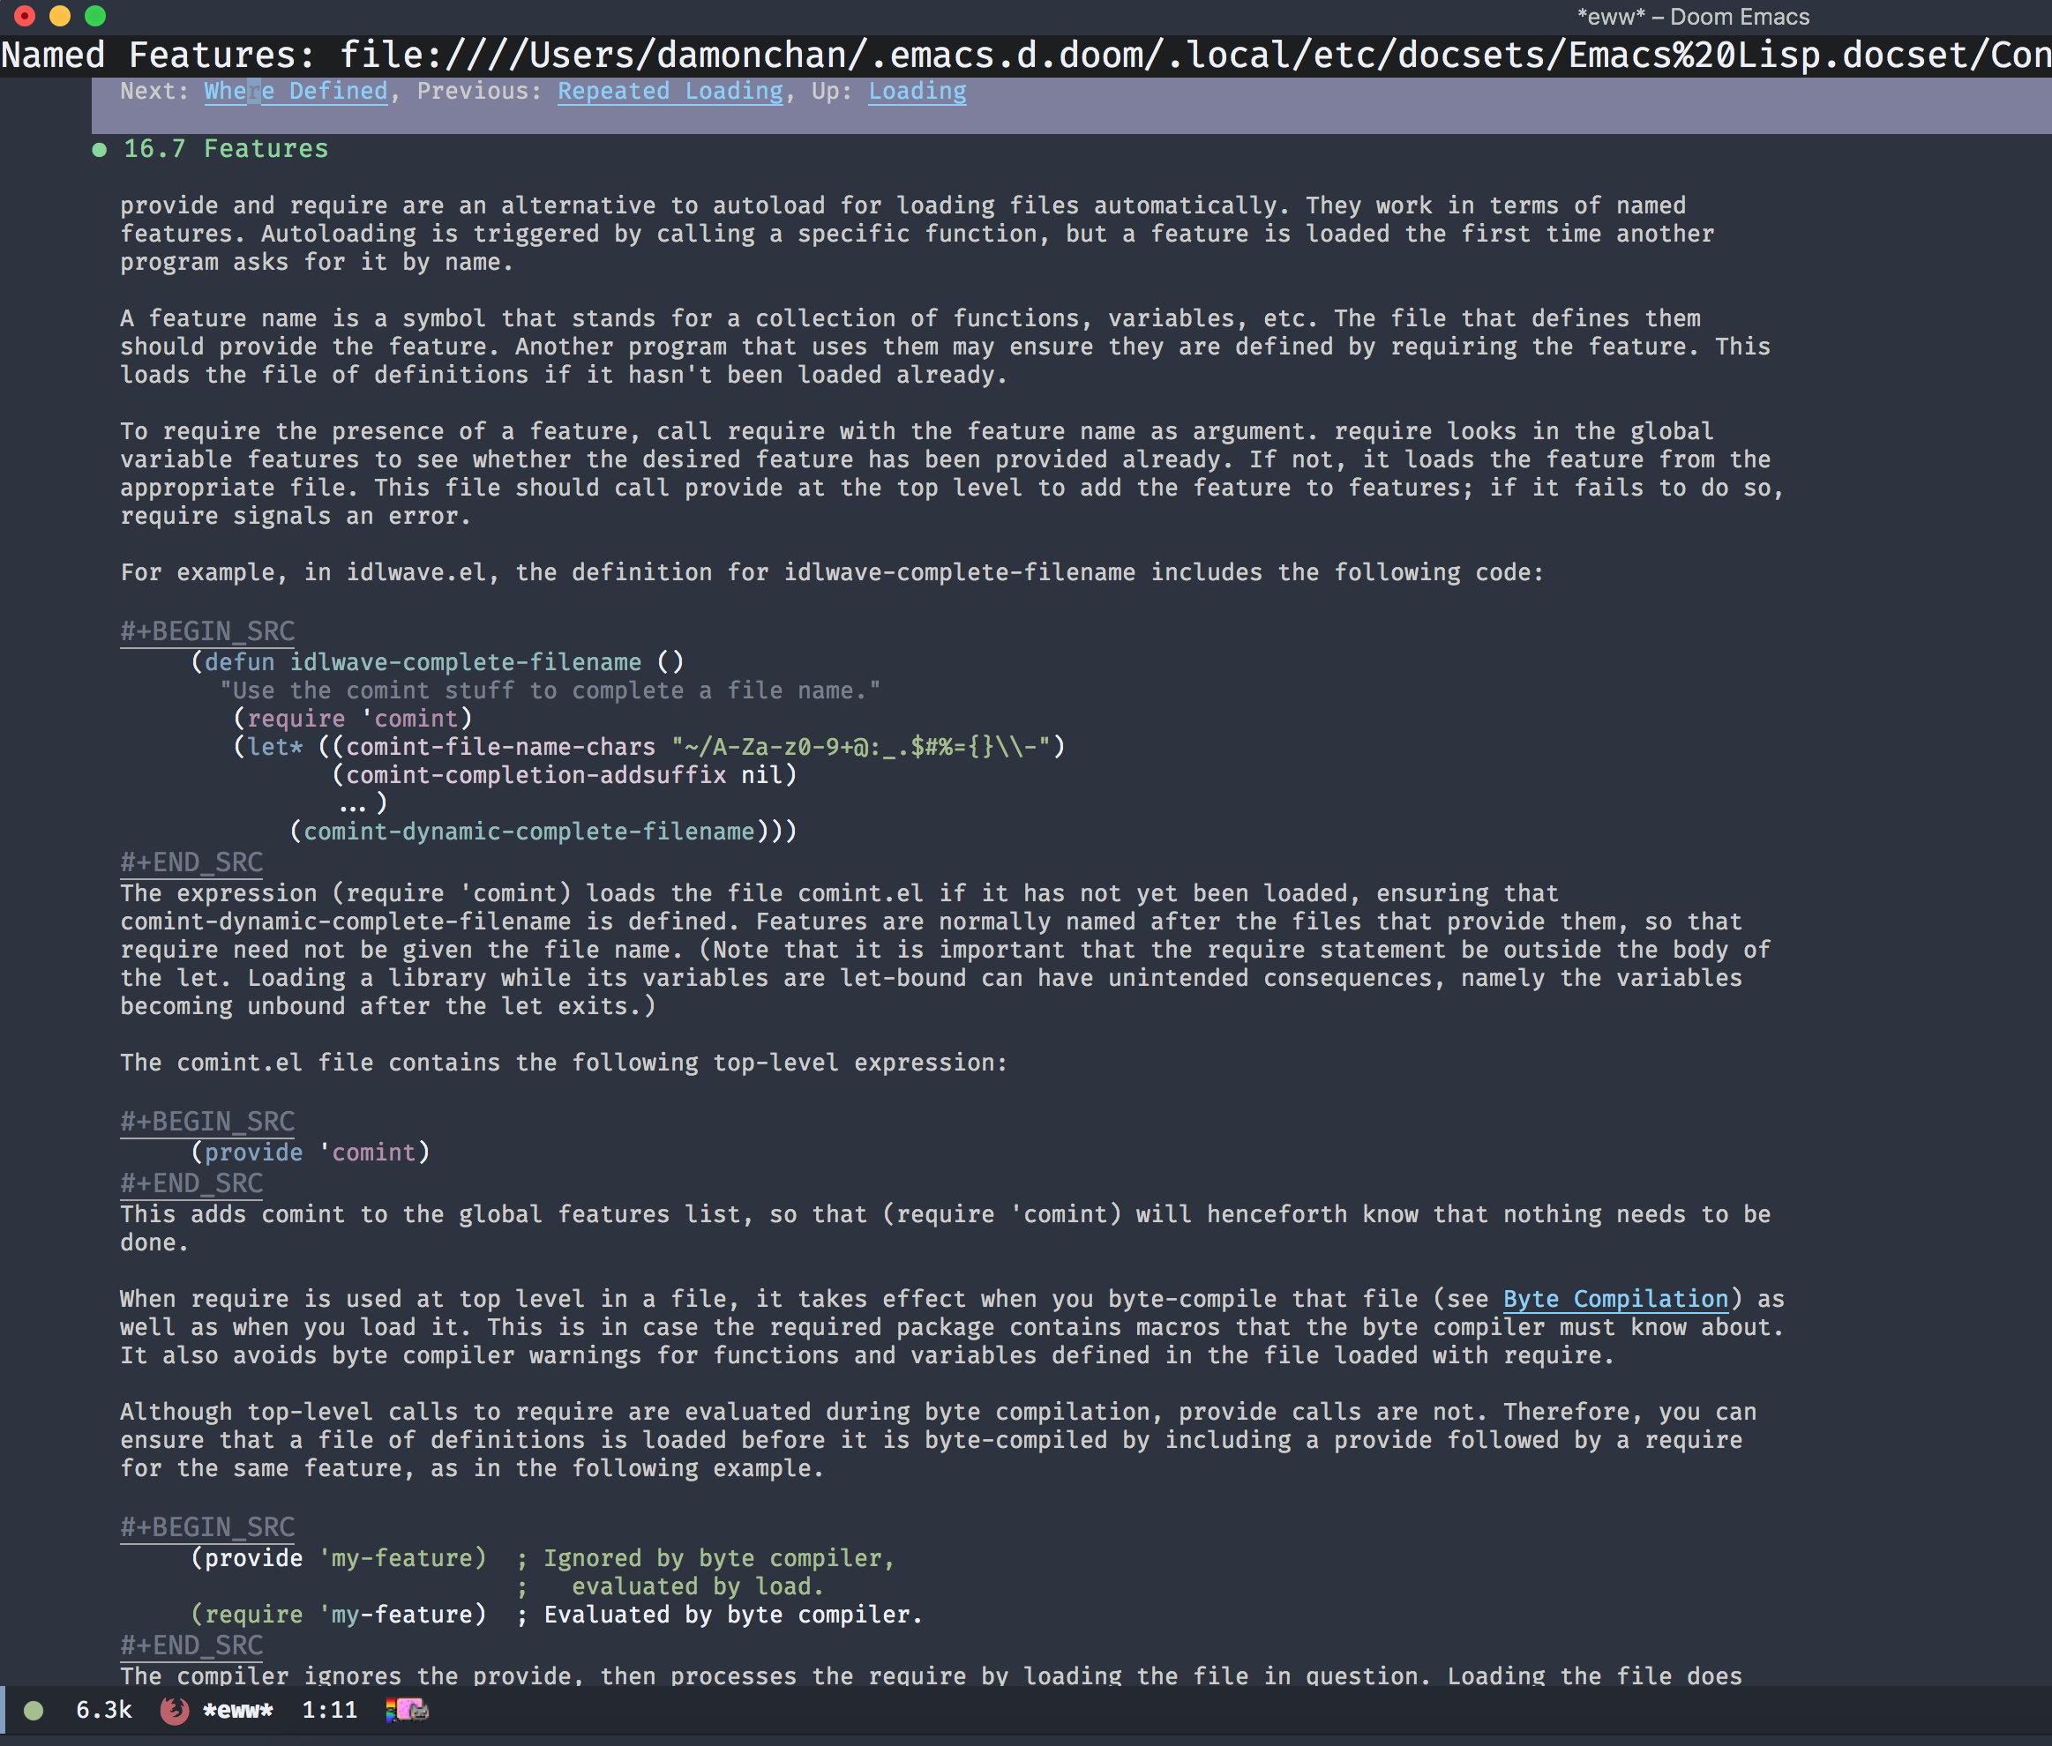
Task: Open the Where Defined next link
Action: [296, 91]
